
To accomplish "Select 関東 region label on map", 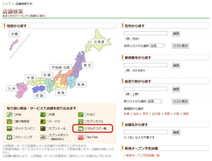I will coord(81,85).
